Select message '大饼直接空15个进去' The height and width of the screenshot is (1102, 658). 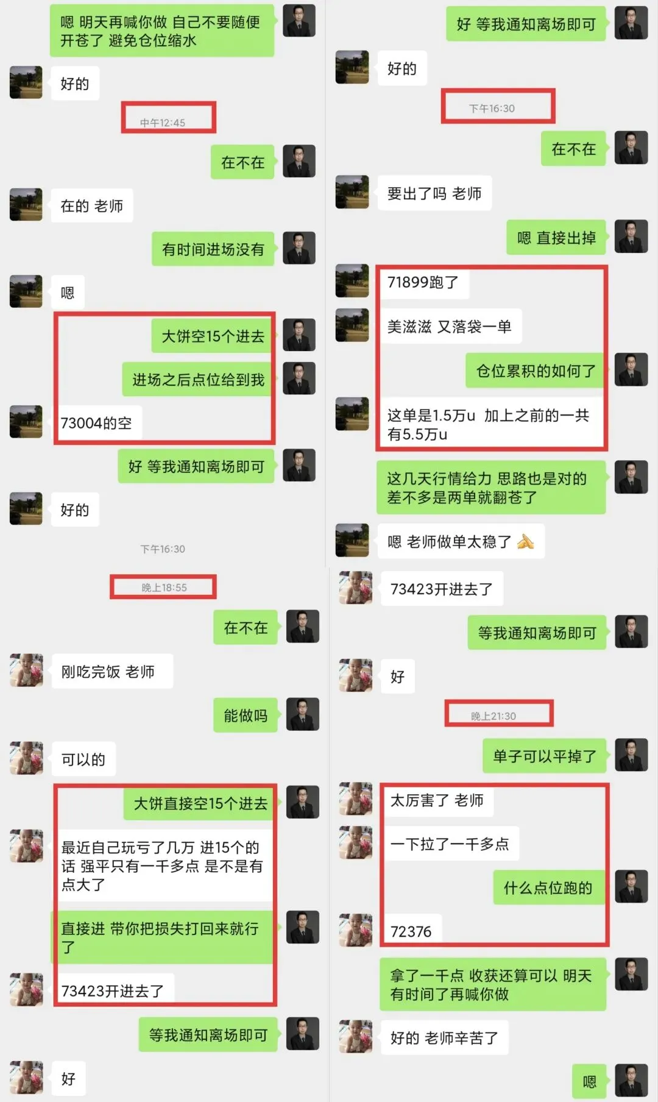pyautogui.click(x=200, y=803)
